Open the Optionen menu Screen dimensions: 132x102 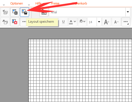click(17, 3)
